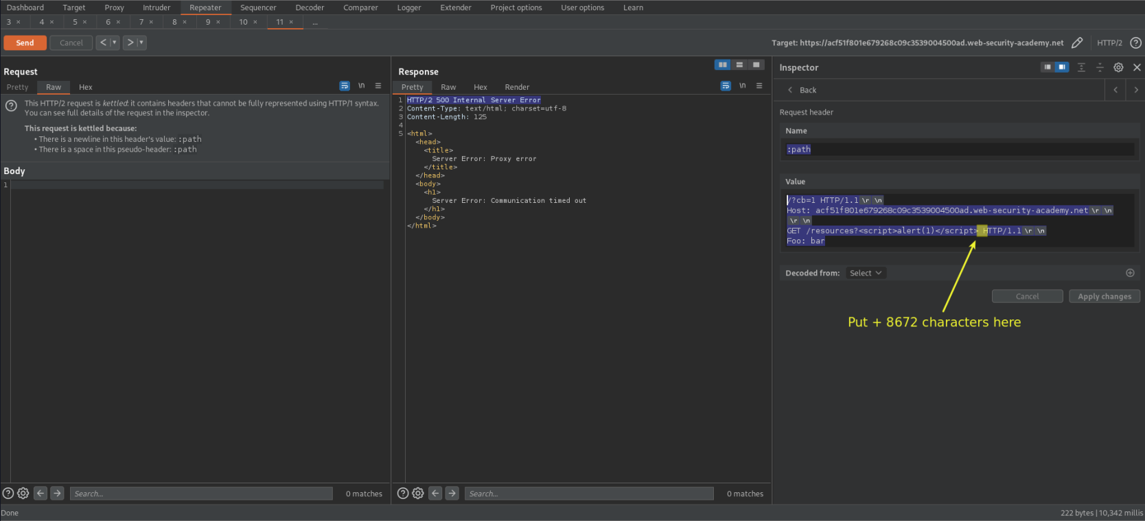Focus the Request search field

(201, 494)
